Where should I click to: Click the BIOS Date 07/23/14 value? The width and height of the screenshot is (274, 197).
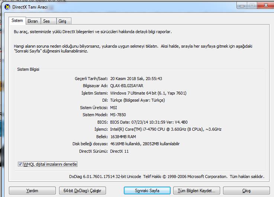pos(149,122)
